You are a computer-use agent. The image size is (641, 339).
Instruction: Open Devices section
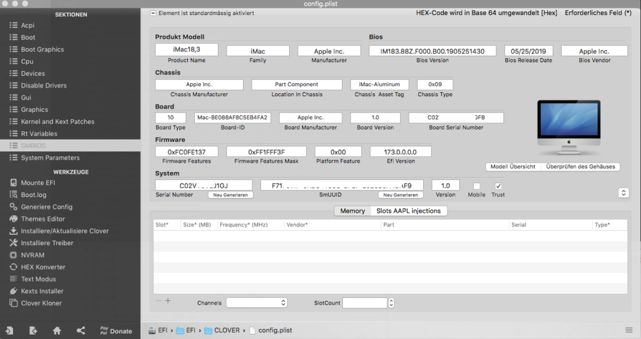[70, 74]
